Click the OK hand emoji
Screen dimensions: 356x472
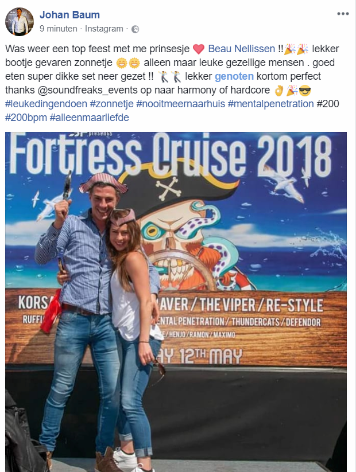tap(279, 90)
